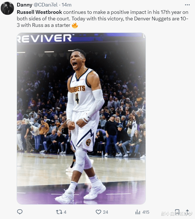
Task: Click the display name Danny
Action: point(25,5)
